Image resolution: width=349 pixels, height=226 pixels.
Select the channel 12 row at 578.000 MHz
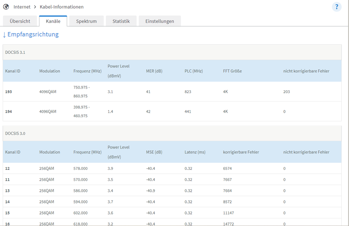coord(7,168)
